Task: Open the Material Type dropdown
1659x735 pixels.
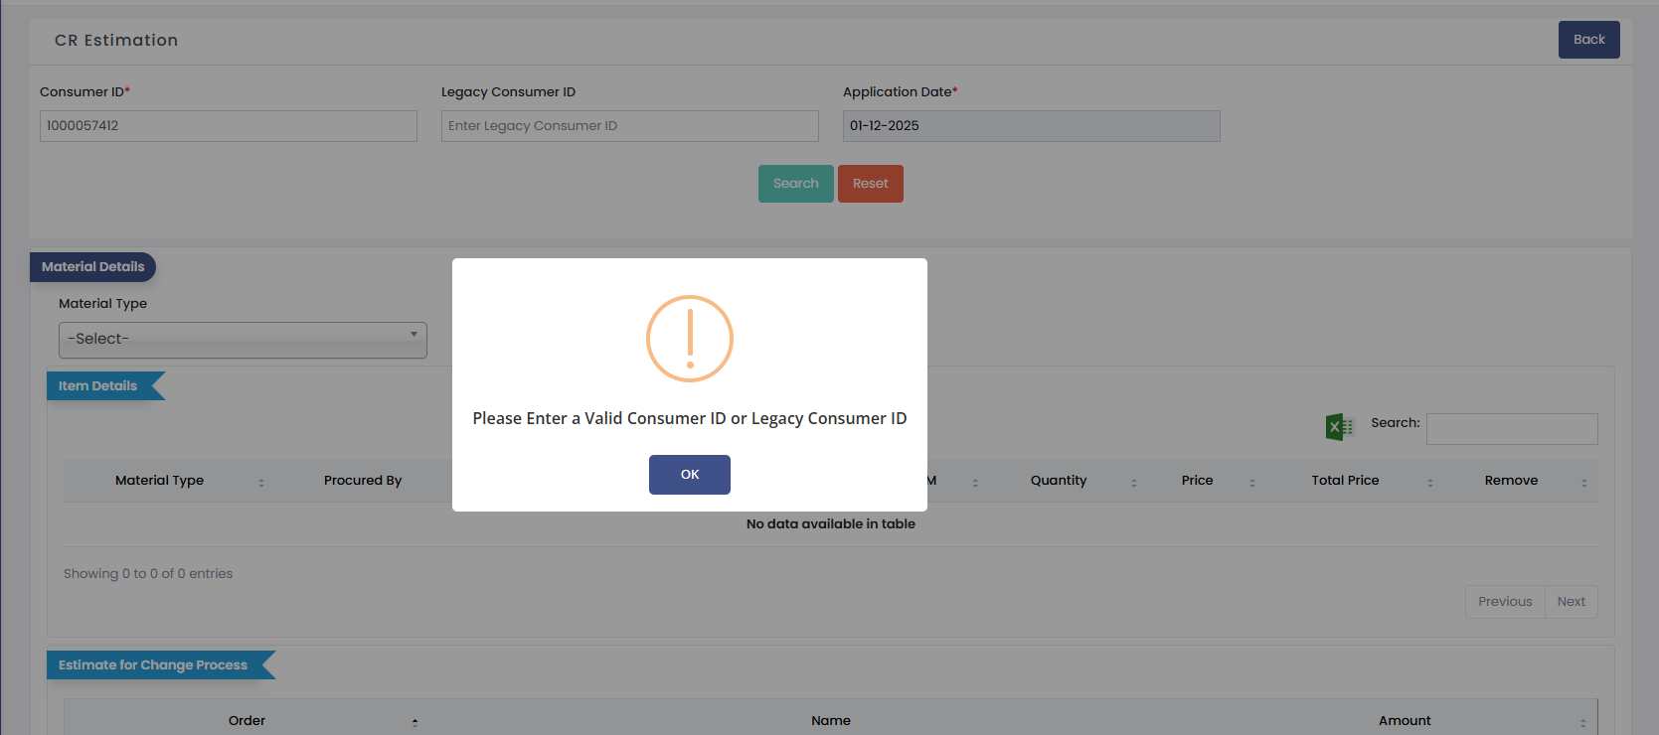Action: coord(243,340)
